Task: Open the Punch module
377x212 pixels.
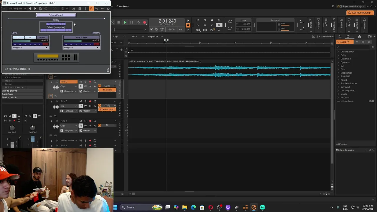Action: (311, 25)
